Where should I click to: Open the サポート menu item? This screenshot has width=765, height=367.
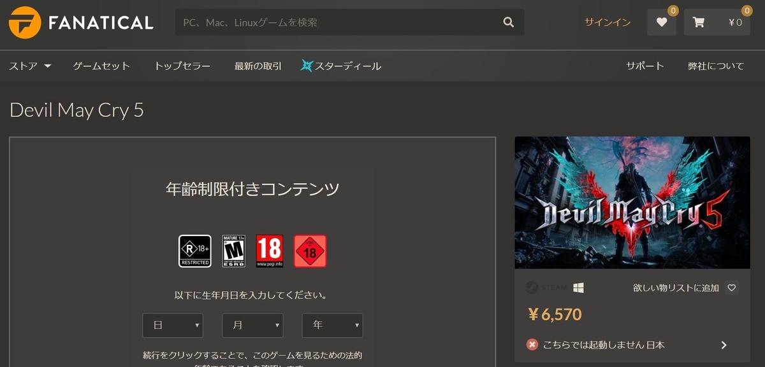(x=645, y=66)
